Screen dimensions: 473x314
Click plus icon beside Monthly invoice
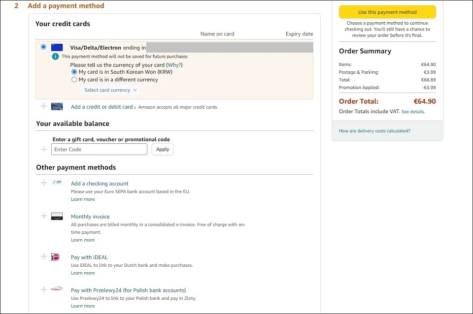tap(44, 216)
